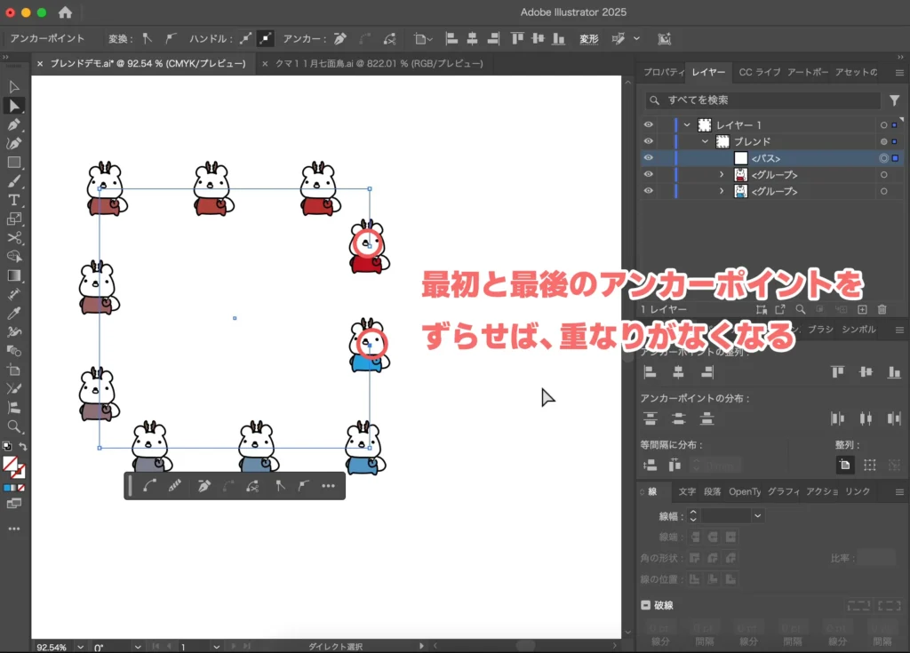
Task: Click the すべてを検索 search field
Action: pyautogui.click(x=764, y=100)
